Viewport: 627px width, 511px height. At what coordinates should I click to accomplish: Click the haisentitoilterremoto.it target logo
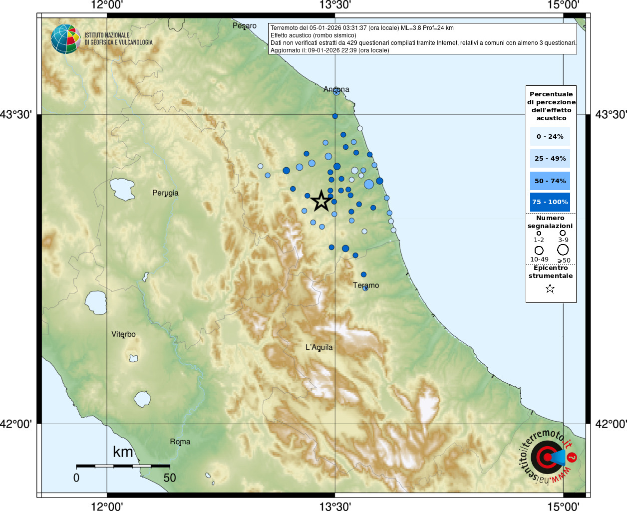[548, 457]
